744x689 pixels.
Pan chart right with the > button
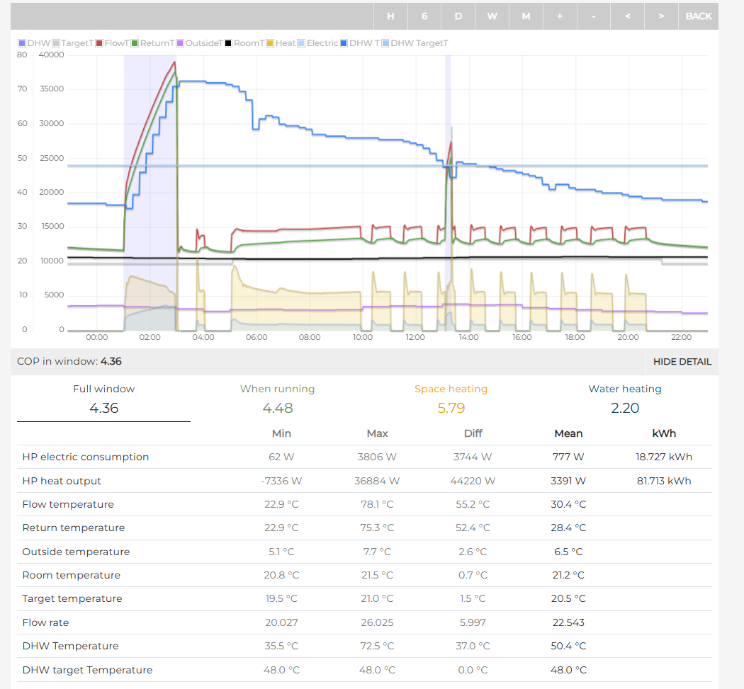pos(661,16)
